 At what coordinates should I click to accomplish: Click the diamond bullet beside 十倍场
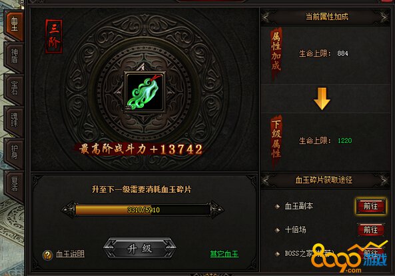click(277, 230)
